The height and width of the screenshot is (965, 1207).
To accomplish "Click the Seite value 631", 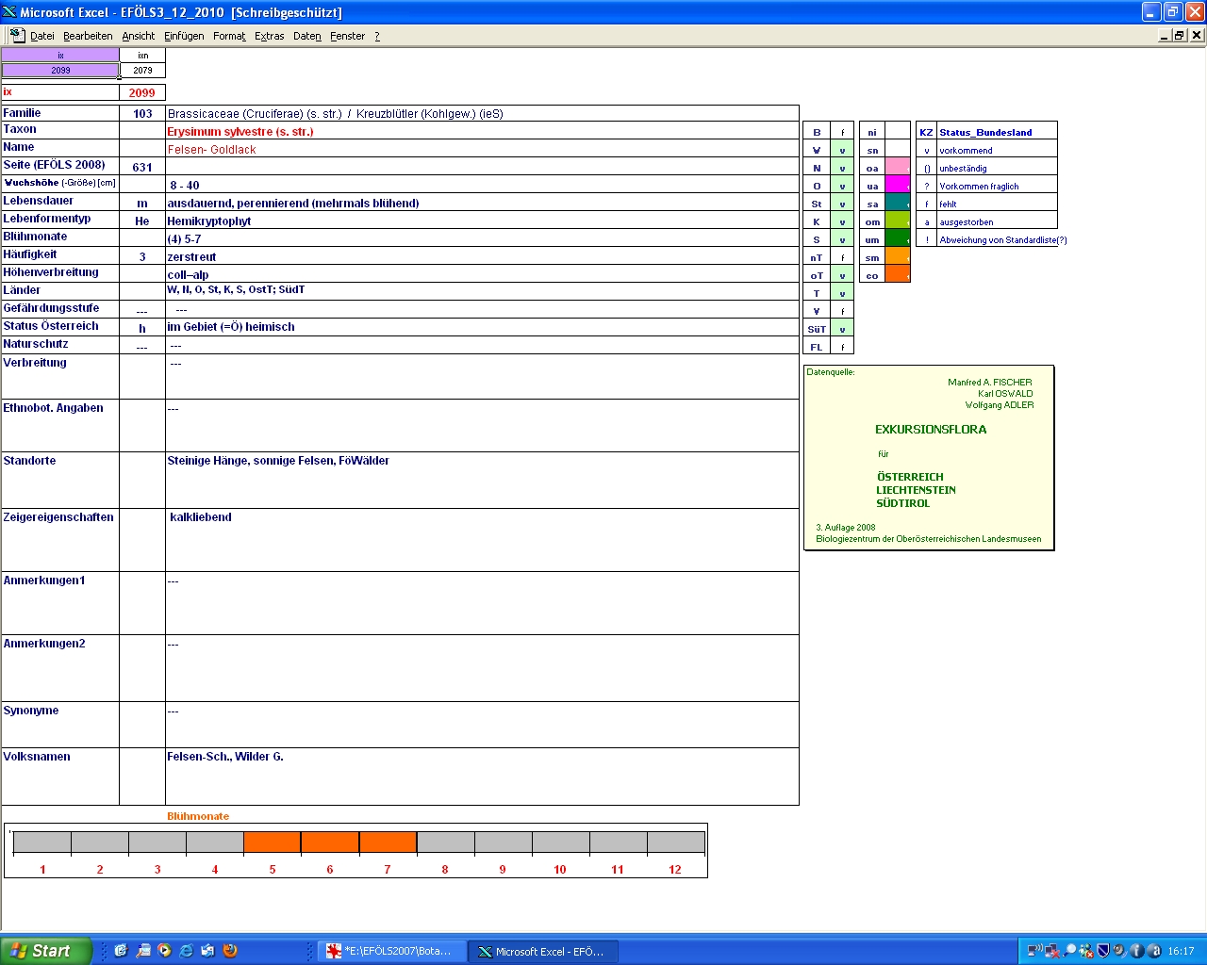I will pos(142,167).
